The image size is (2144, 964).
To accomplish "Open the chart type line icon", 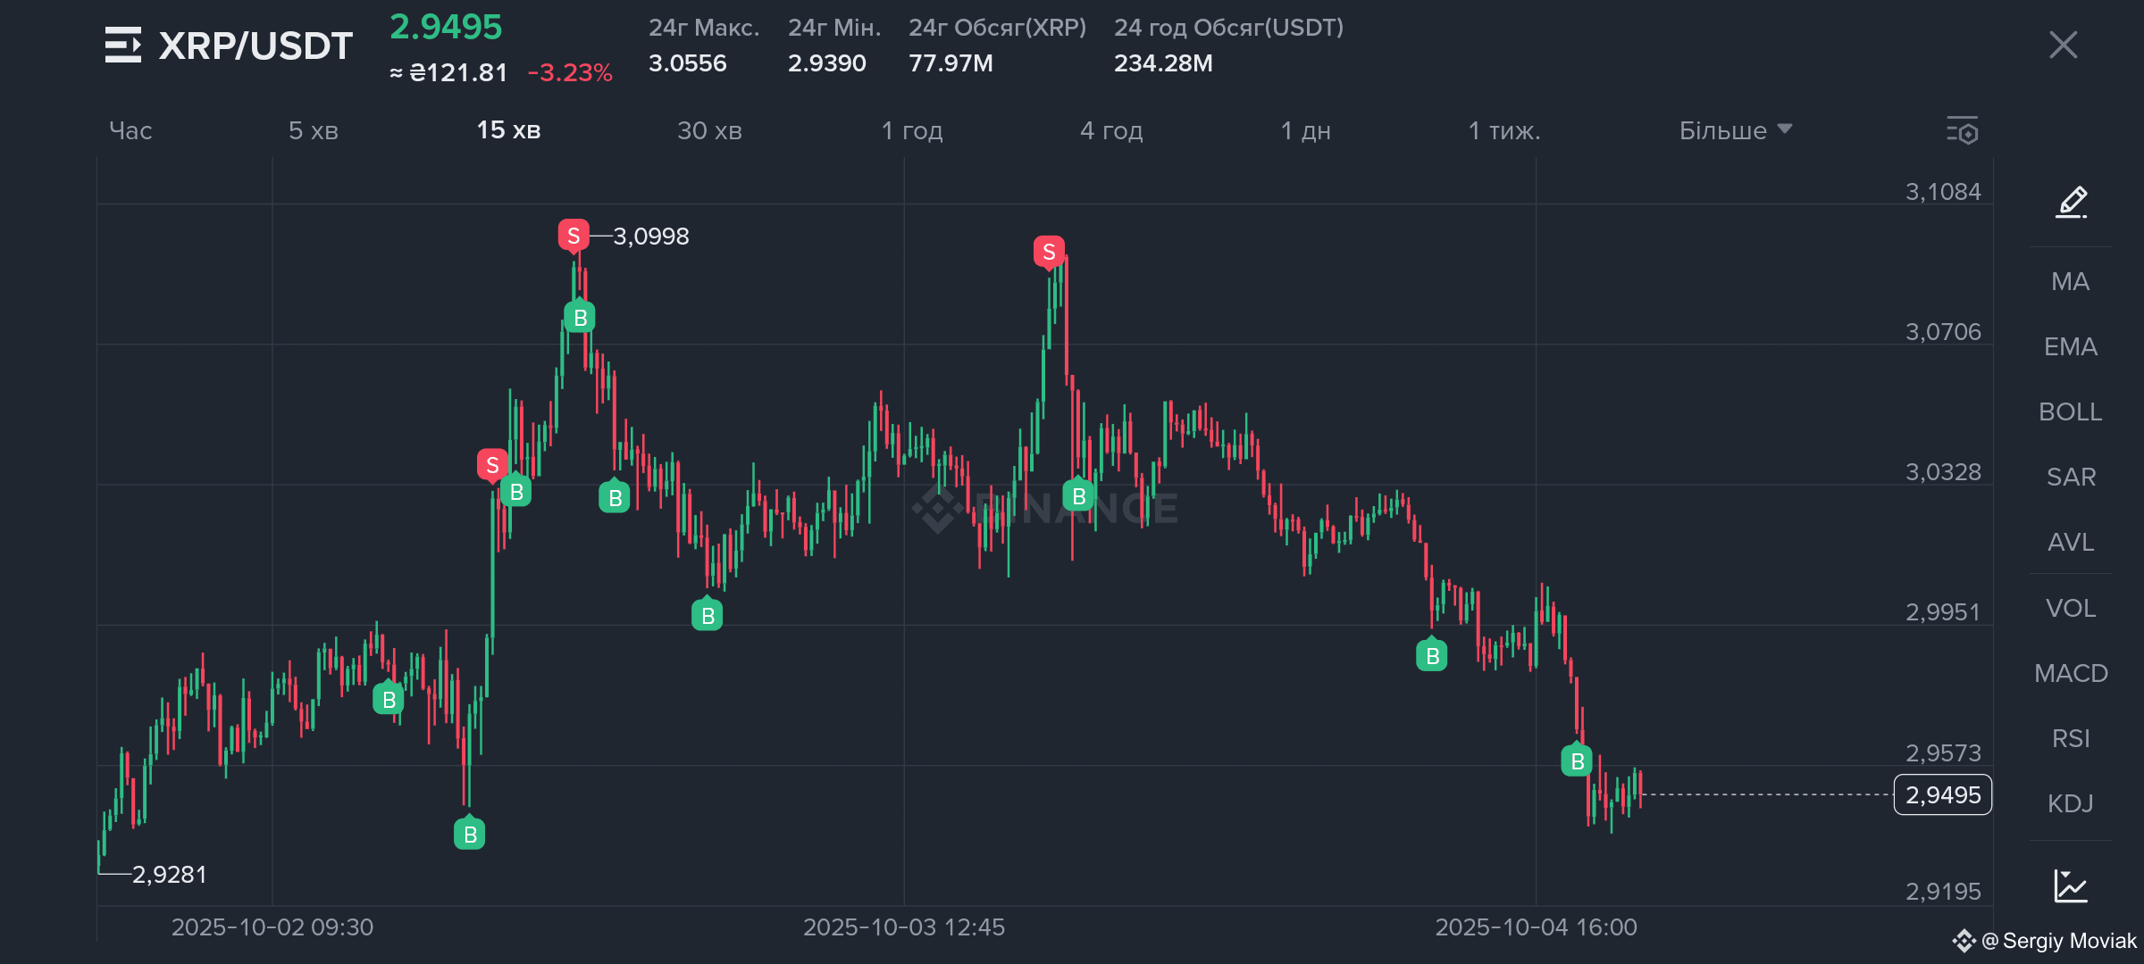I will 2070,885.
